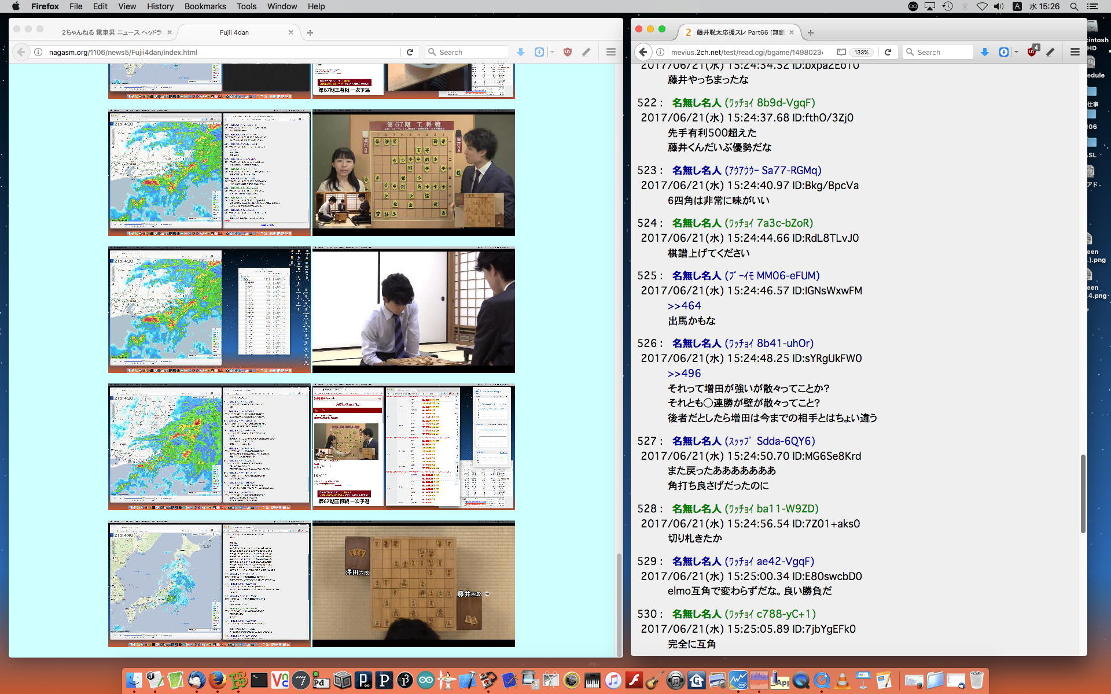Open Spotlight search in menu bar
The width and height of the screenshot is (1111, 694).
pyautogui.click(x=1074, y=6)
